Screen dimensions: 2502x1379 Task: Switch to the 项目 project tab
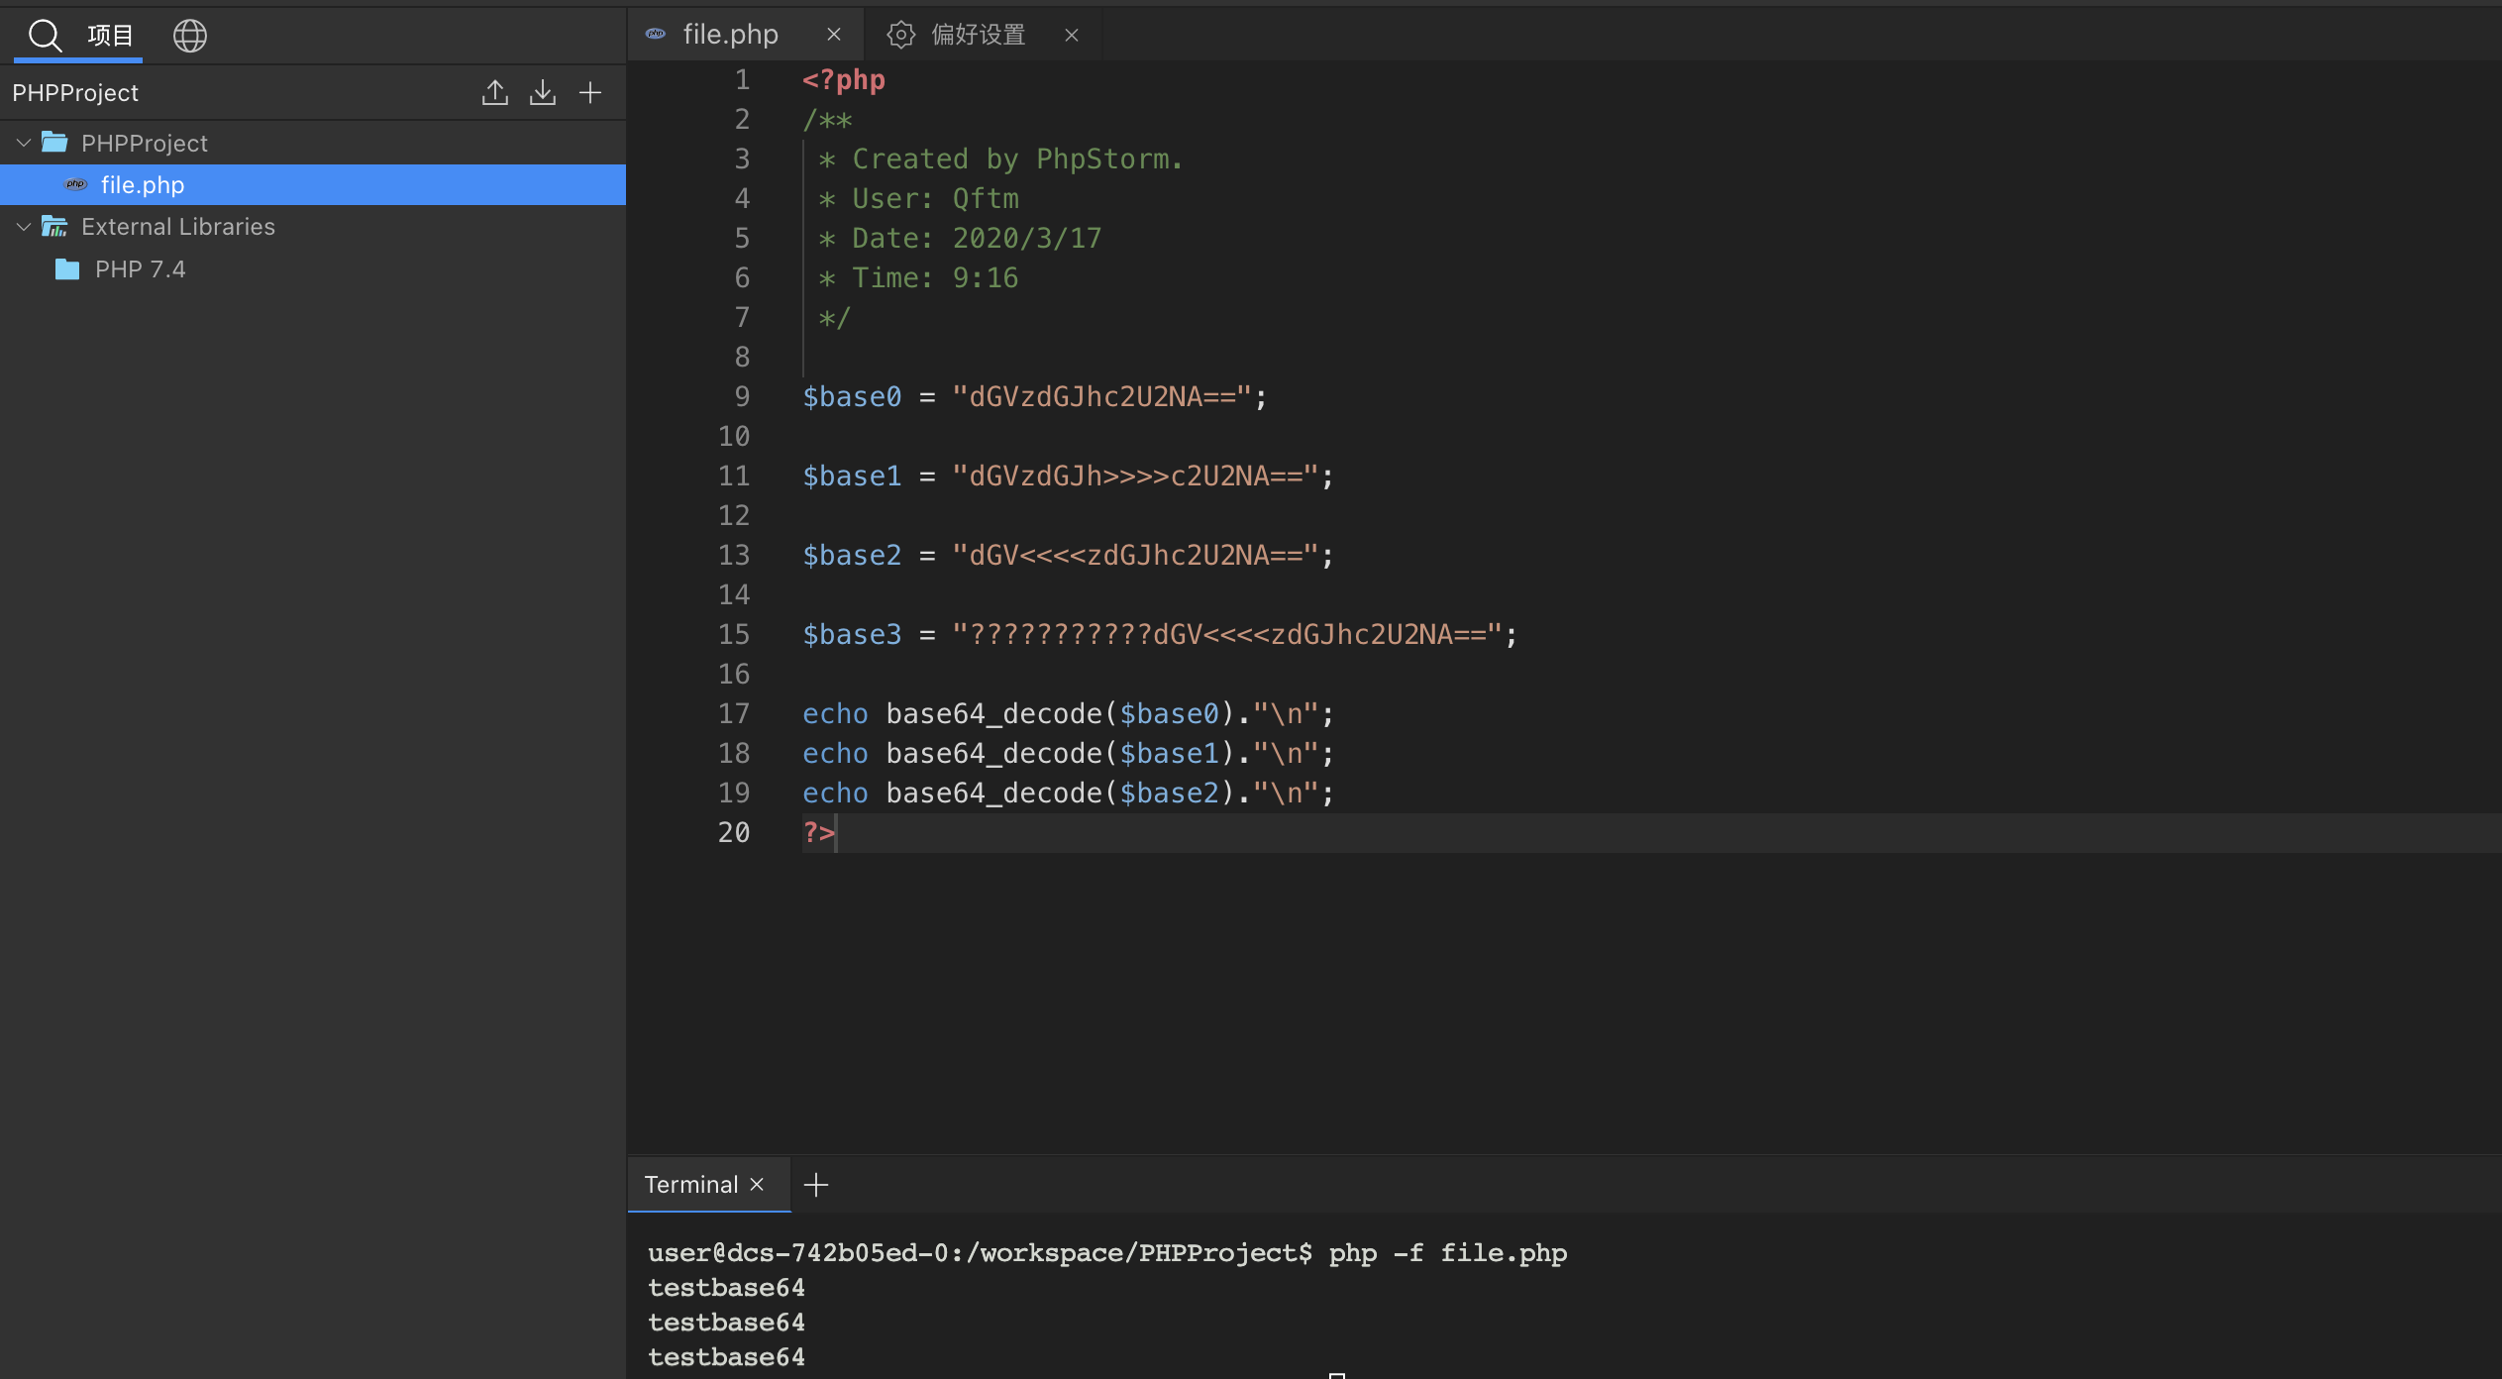click(110, 36)
